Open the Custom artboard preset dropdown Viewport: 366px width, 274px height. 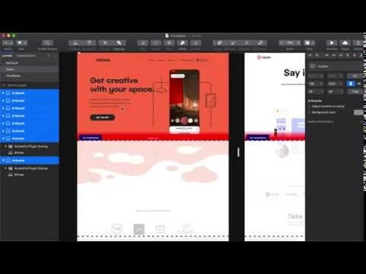336,66
